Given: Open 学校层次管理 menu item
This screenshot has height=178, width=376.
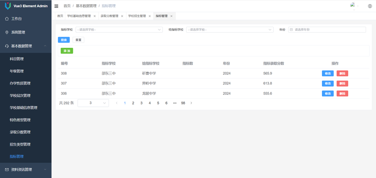Looking at the screenshot, I should click(26, 96).
